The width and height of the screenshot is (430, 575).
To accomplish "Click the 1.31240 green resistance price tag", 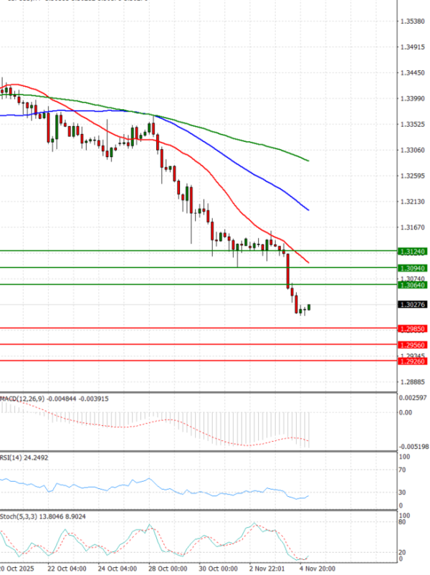I will pyautogui.click(x=411, y=252).
